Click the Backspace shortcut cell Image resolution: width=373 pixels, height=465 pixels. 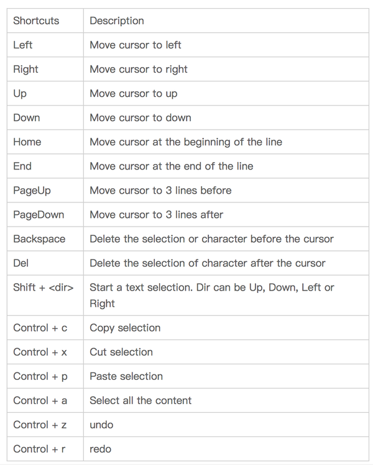(x=39, y=238)
